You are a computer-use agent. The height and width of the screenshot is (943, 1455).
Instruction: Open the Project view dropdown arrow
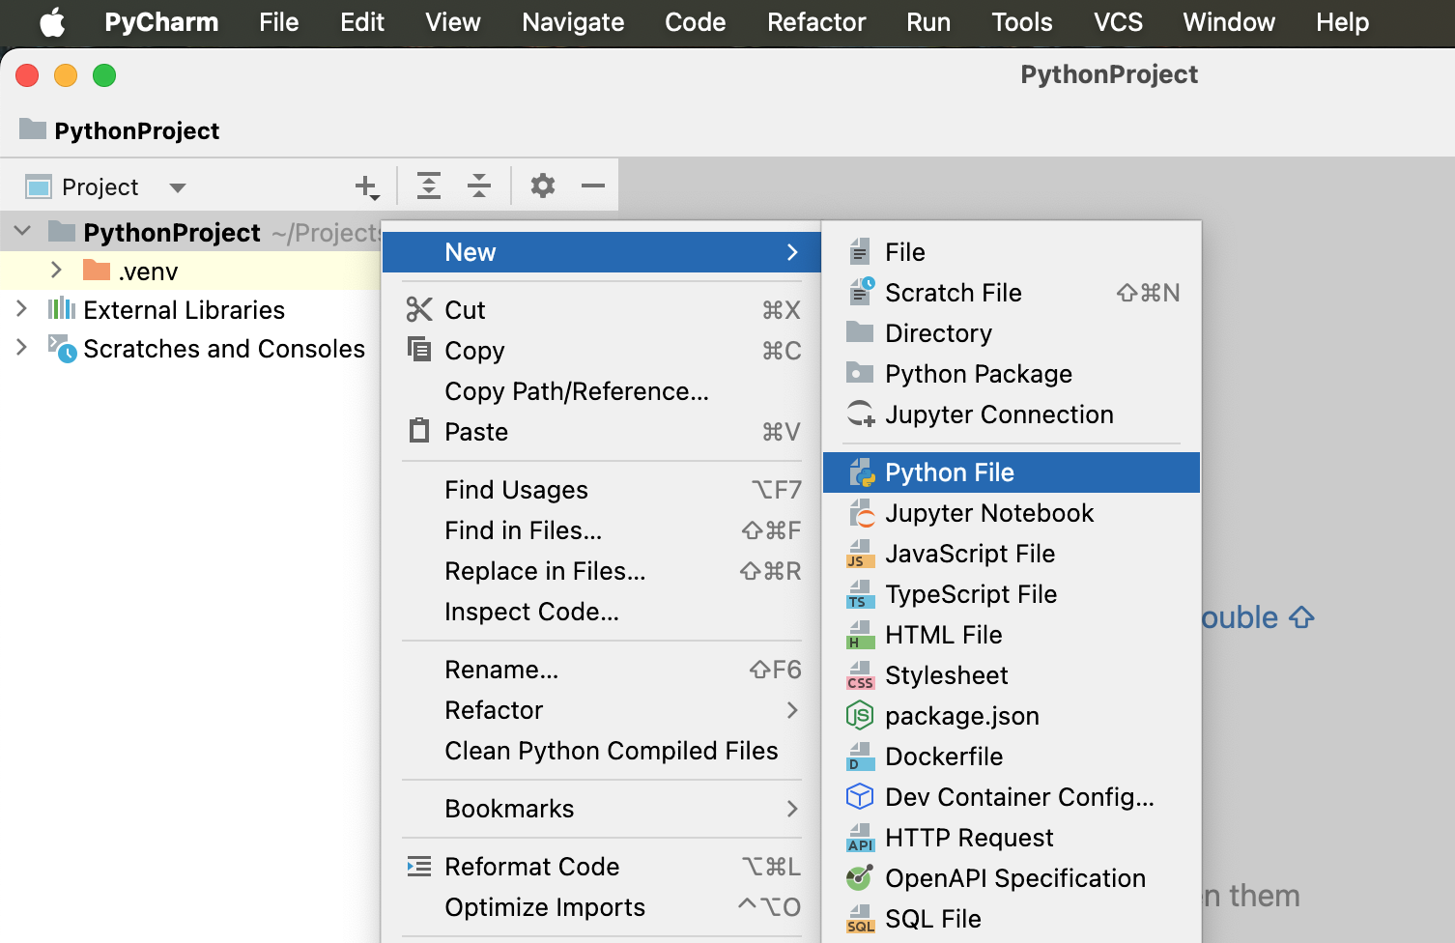click(178, 187)
